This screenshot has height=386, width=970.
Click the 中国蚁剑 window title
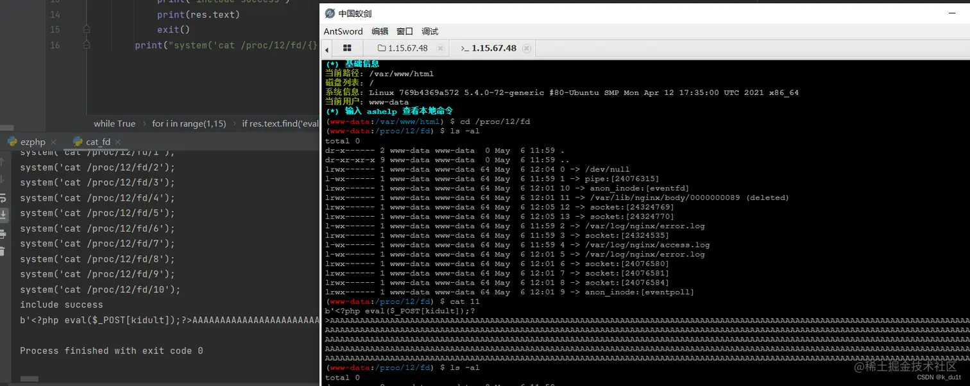(x=355, y=13)
